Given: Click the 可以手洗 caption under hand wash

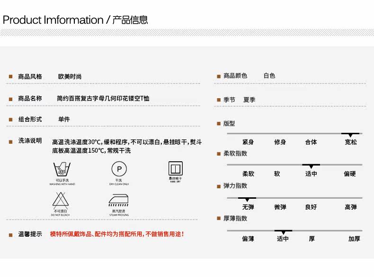Looking at the screenshot, I should pos(62,180).
